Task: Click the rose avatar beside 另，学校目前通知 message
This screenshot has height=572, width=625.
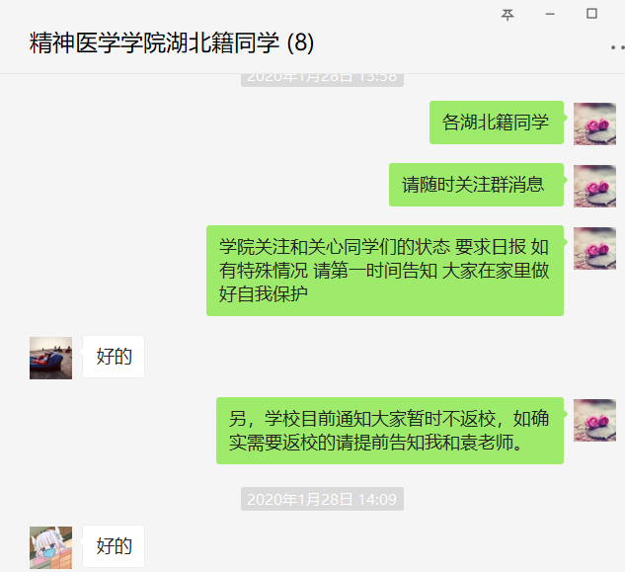Action: point(594,420)
